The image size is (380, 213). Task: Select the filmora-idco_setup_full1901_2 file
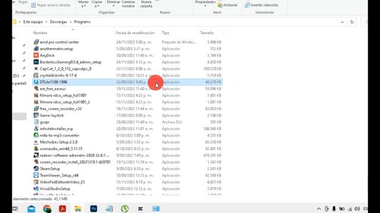click(x=65, y=102)
